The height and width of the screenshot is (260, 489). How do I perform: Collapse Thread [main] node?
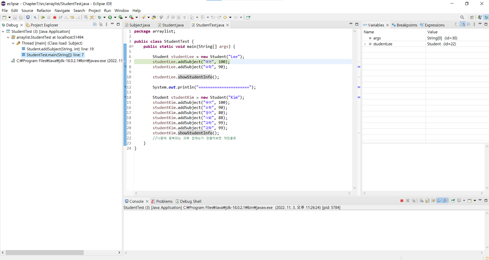13,43
